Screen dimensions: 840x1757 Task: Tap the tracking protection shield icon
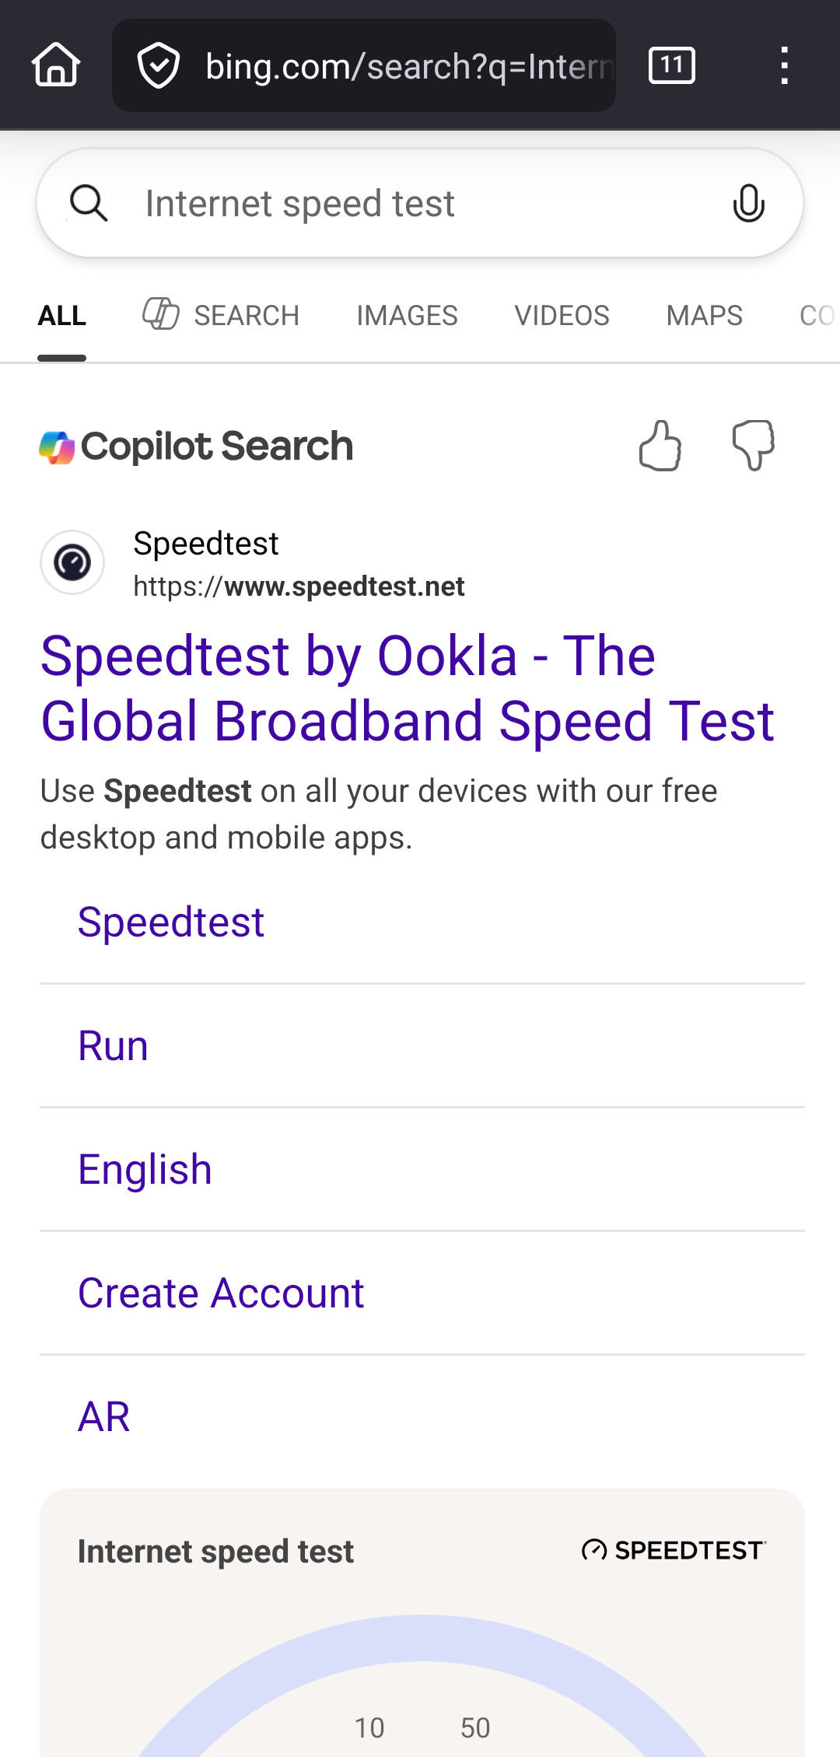coord(159,66)
